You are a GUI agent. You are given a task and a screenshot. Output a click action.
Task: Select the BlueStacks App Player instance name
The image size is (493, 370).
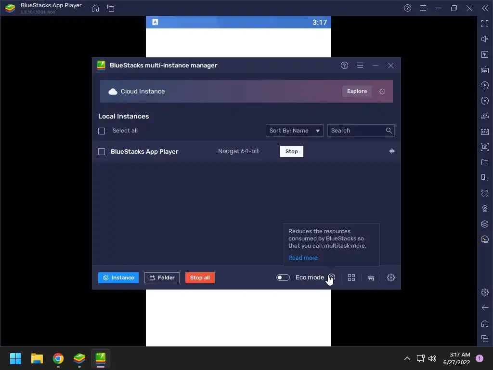pos(144,152)
